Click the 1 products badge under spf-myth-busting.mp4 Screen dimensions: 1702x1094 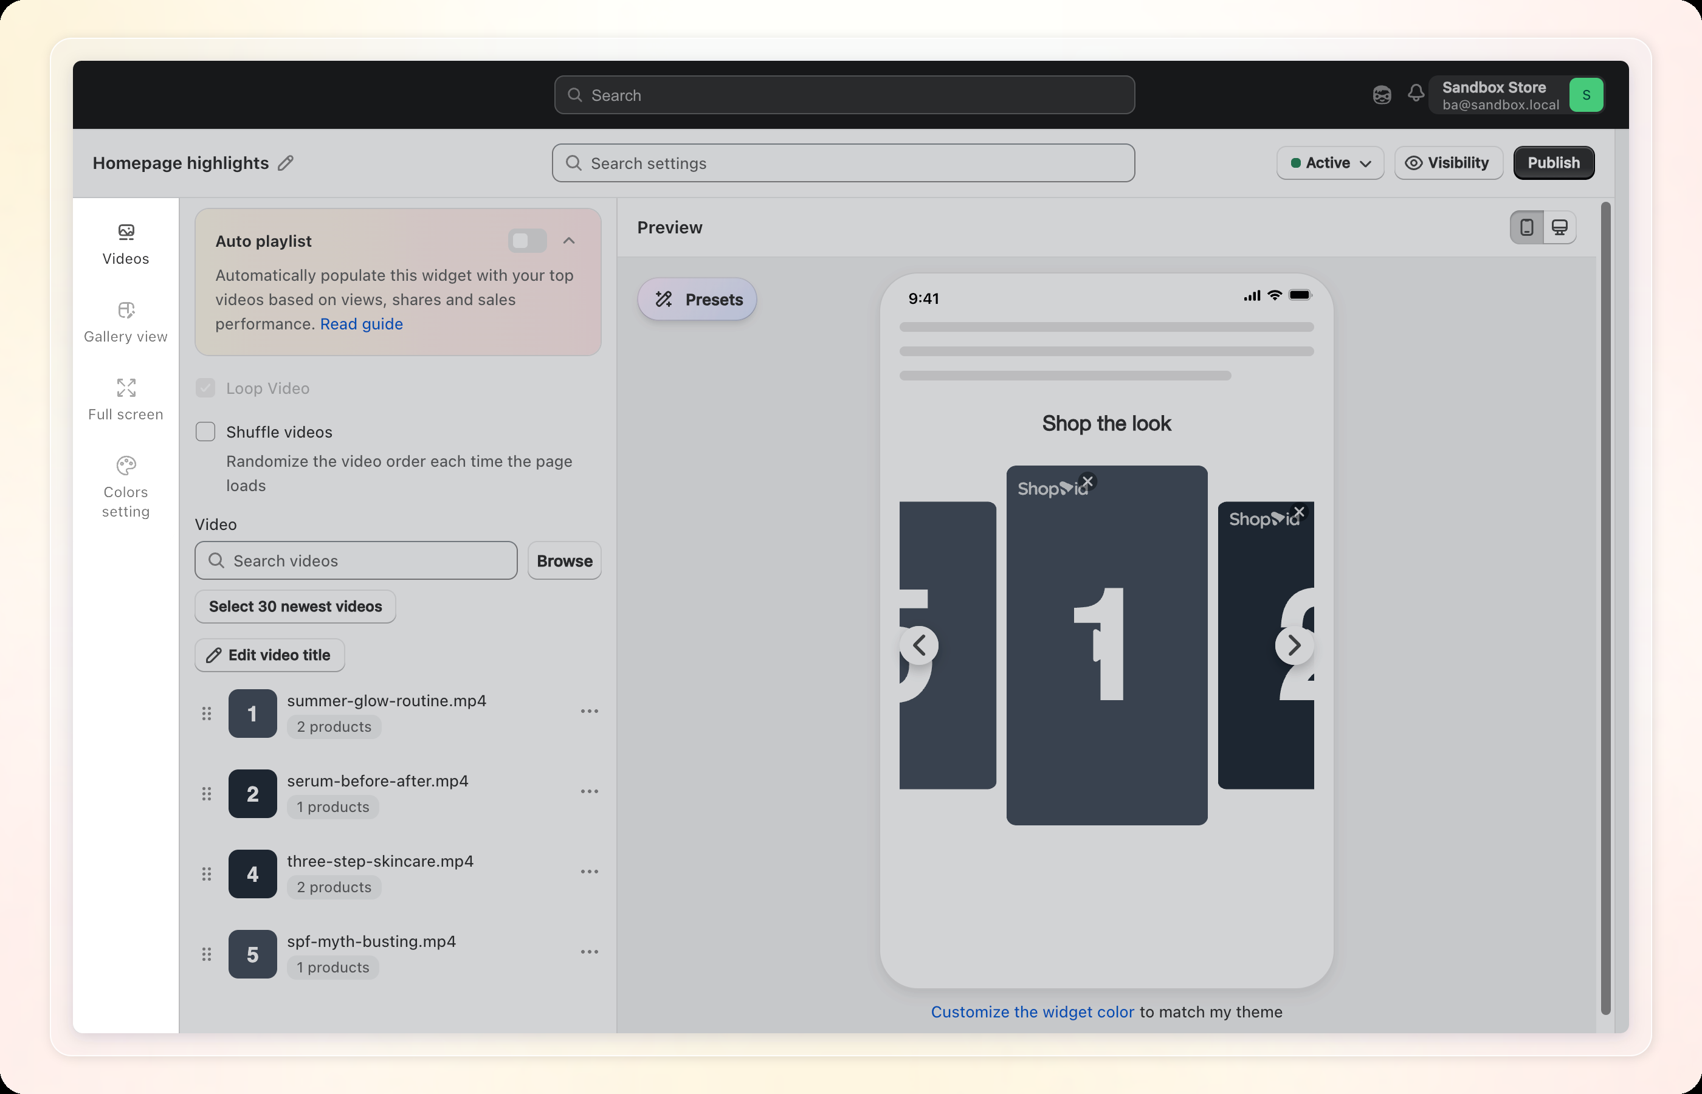click(333, 968)
